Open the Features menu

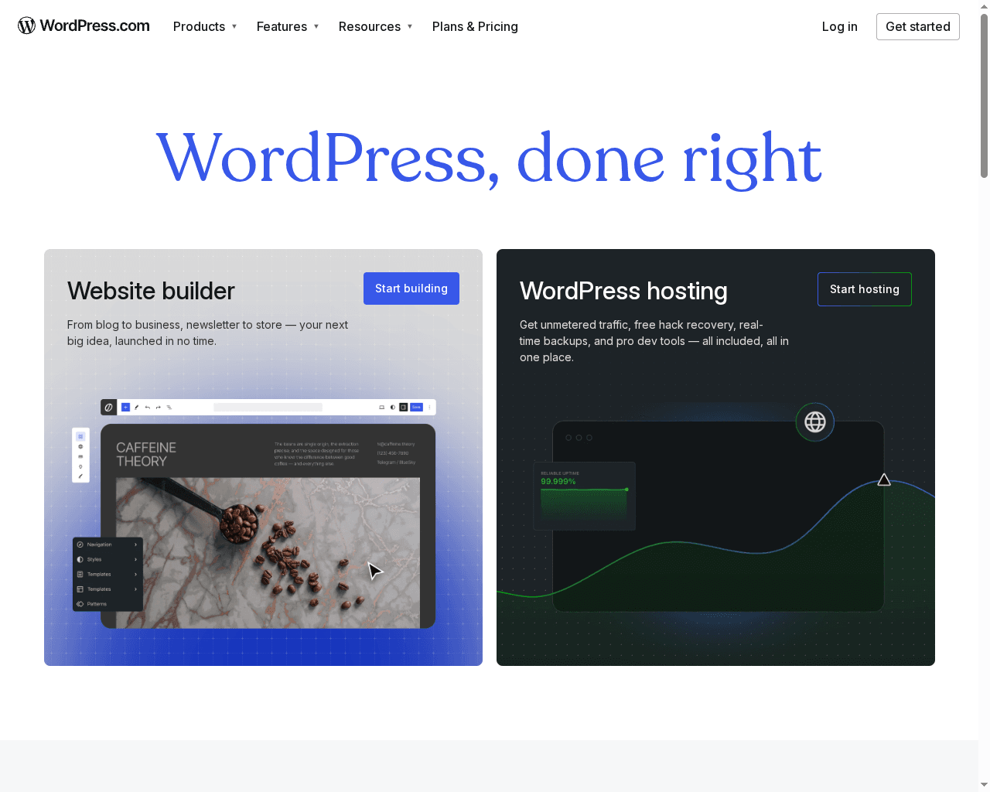282,26
